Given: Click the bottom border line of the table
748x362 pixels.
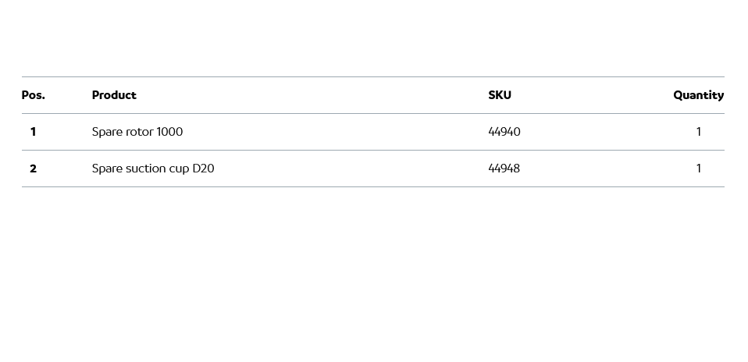Looking at the screenshot, I should [x=373, y=186].
